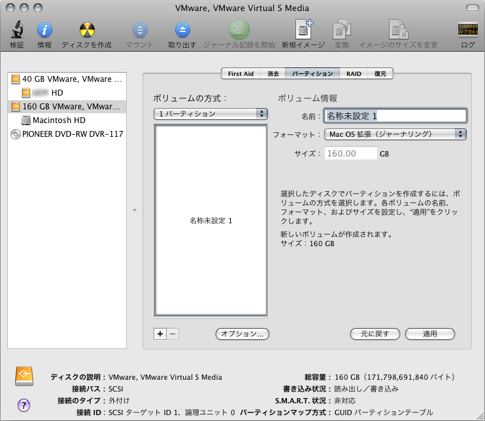Switch to the 消去 (Erase) tab
This screenshot has height=421, width=485.
point(273,74)
